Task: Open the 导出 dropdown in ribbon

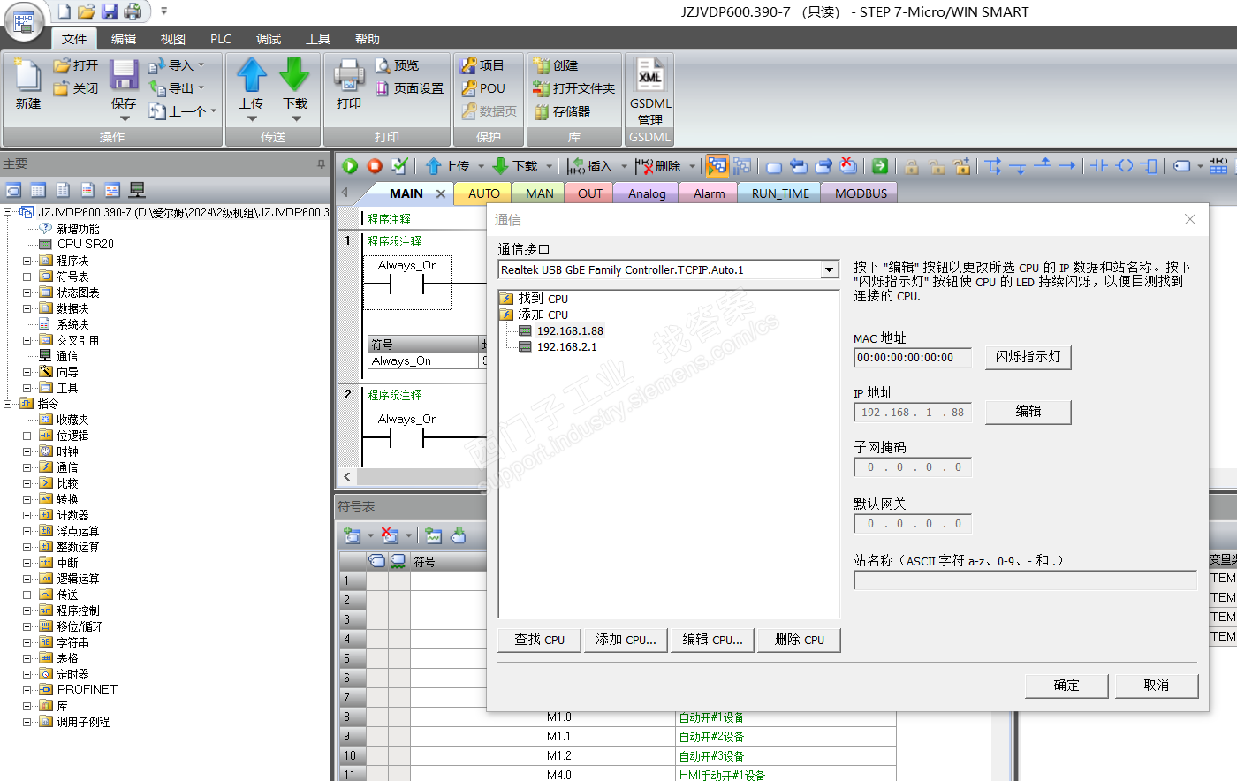Action: tap(201, 88)
